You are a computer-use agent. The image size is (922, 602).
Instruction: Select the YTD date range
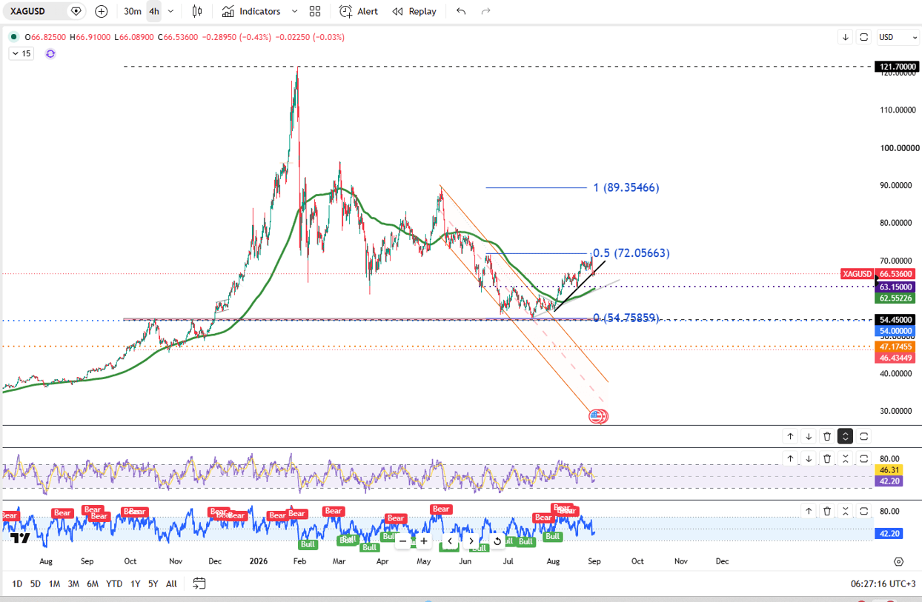point(114,583)
